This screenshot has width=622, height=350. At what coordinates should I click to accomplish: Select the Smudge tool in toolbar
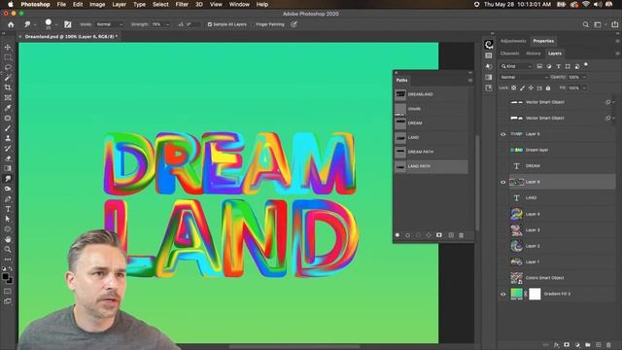pos(8,179)
